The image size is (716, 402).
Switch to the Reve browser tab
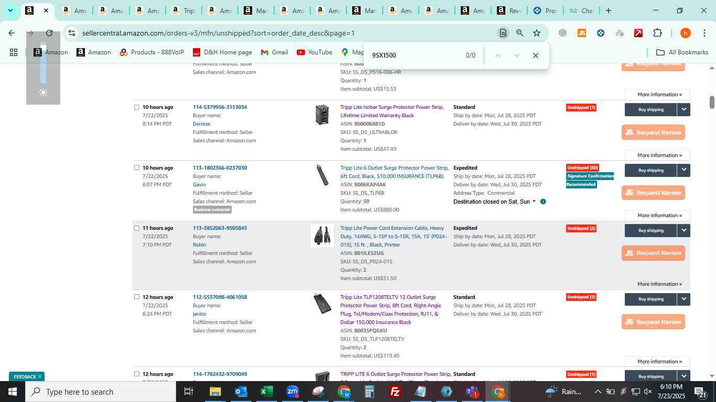(x=508, y=10)
